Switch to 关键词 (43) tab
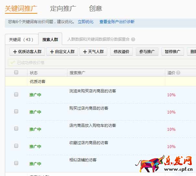Screen dimensions: 196x176 [x=21, y=40]
